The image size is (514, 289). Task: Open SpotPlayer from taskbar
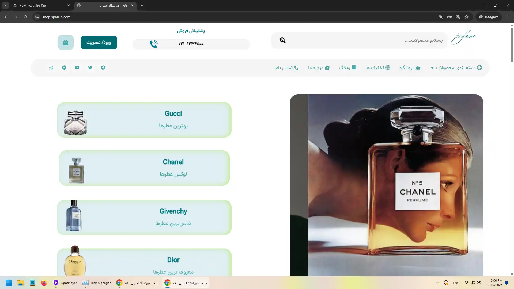[65, 283]
